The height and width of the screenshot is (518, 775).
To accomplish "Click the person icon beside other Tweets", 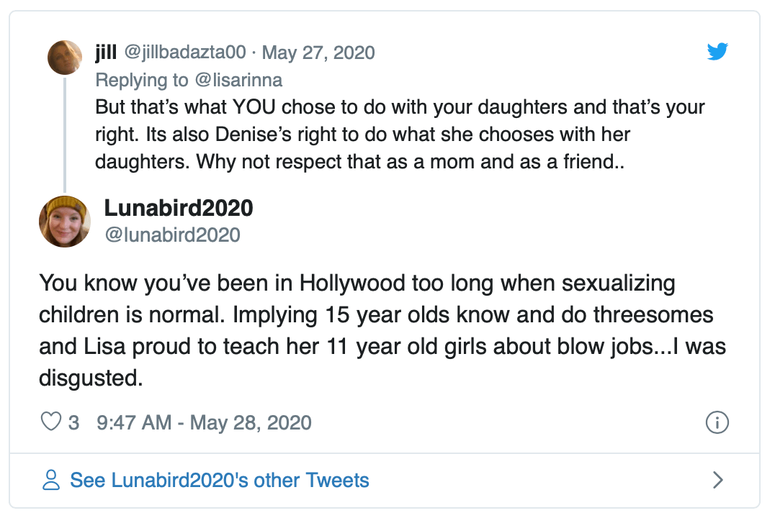I will pyautogui.click(x=51, y=480).
